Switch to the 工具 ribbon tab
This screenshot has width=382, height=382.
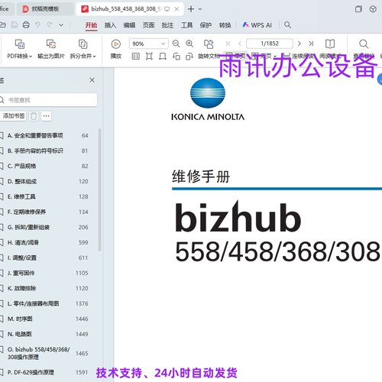click(186, 25)
